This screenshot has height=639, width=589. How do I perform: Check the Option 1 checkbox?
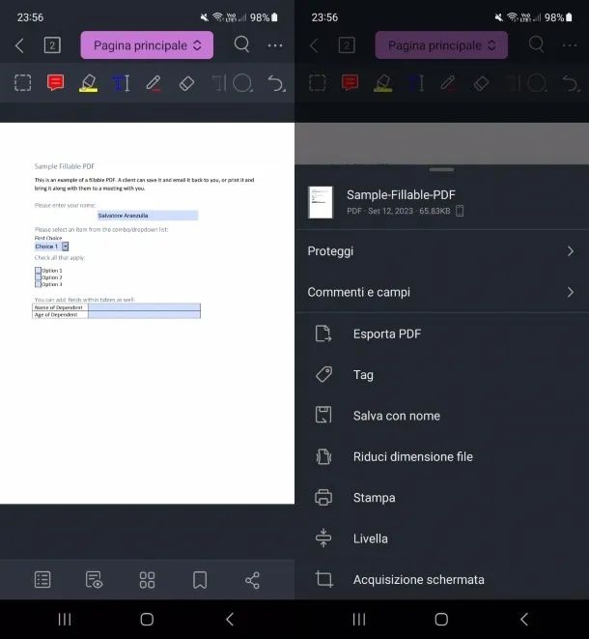[39, 270]
